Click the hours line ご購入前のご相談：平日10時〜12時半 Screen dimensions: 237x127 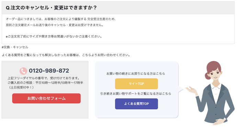coord(45,83)
